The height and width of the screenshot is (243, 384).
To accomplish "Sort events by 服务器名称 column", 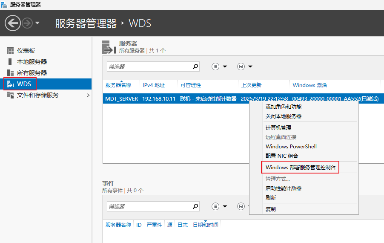I will point(118,225).
